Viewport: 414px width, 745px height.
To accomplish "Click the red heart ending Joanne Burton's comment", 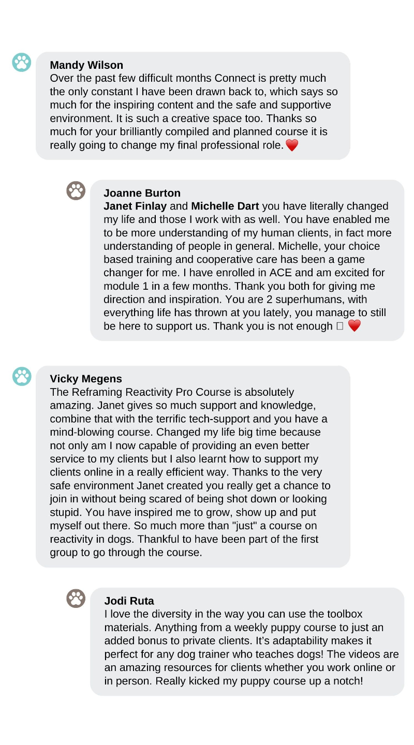I will [x=354, y=326].
